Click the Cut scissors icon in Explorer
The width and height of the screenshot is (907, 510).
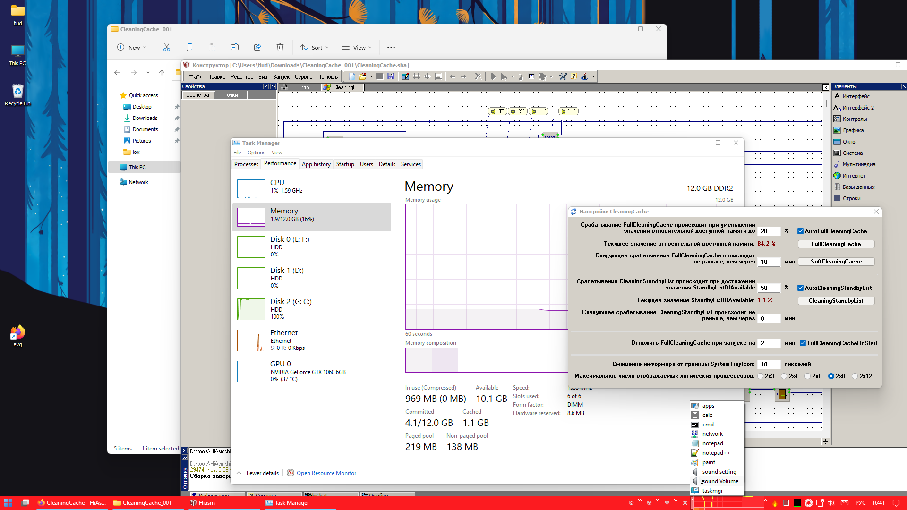(x=167, y=47)
